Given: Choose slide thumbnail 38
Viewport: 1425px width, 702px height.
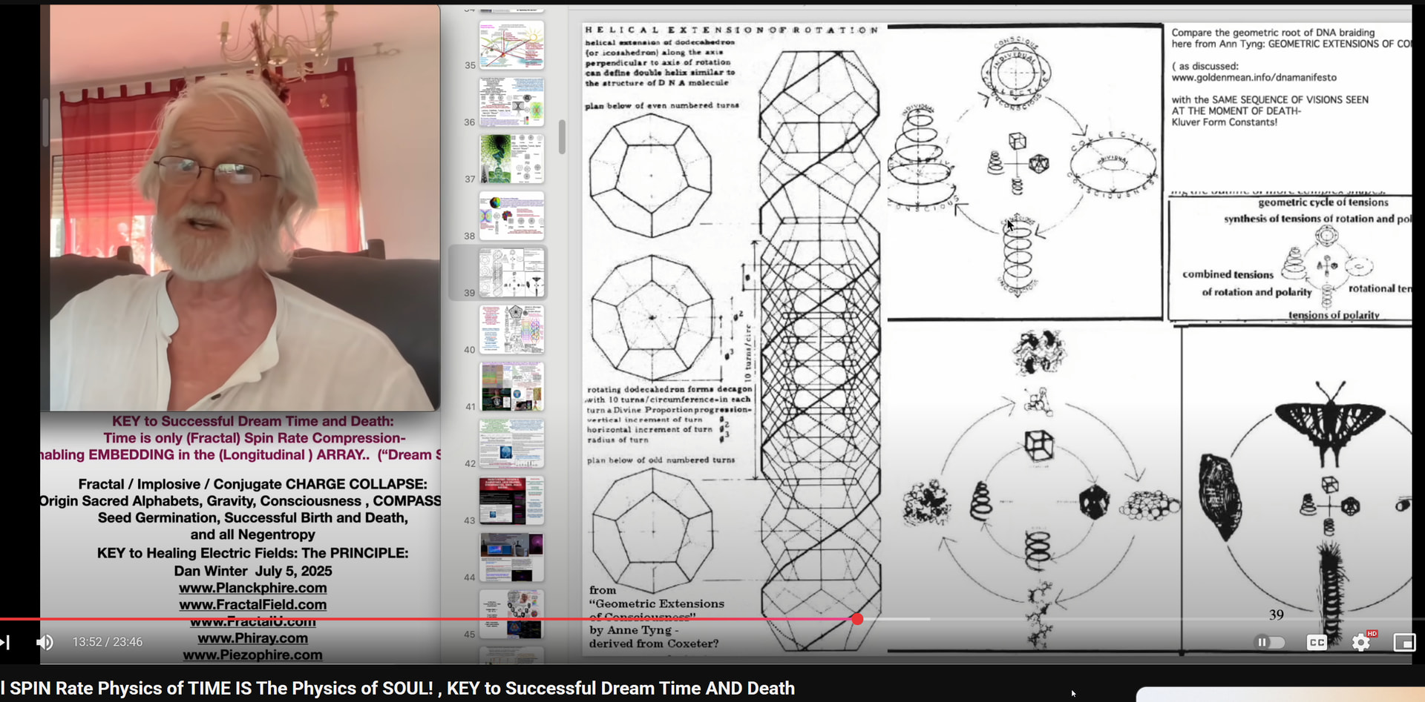Looking at the screenshot, I should click(511, 216).
